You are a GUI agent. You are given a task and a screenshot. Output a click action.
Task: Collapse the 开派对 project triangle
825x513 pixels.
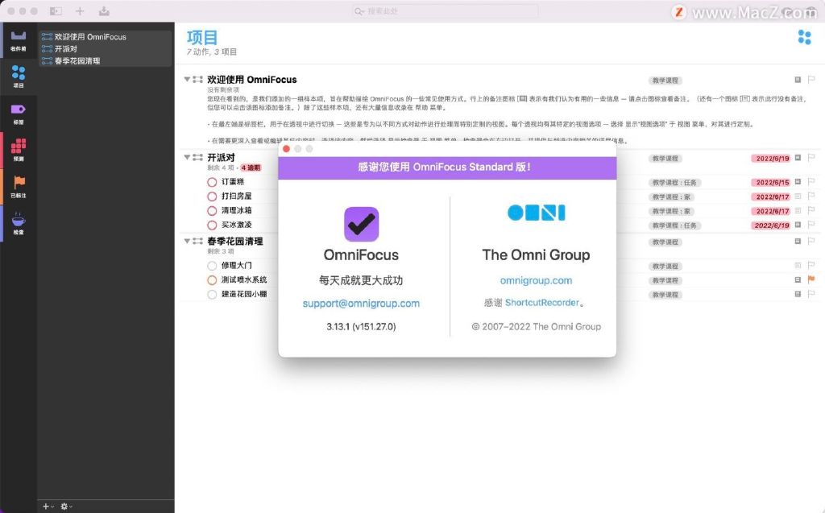pos(187,157)
